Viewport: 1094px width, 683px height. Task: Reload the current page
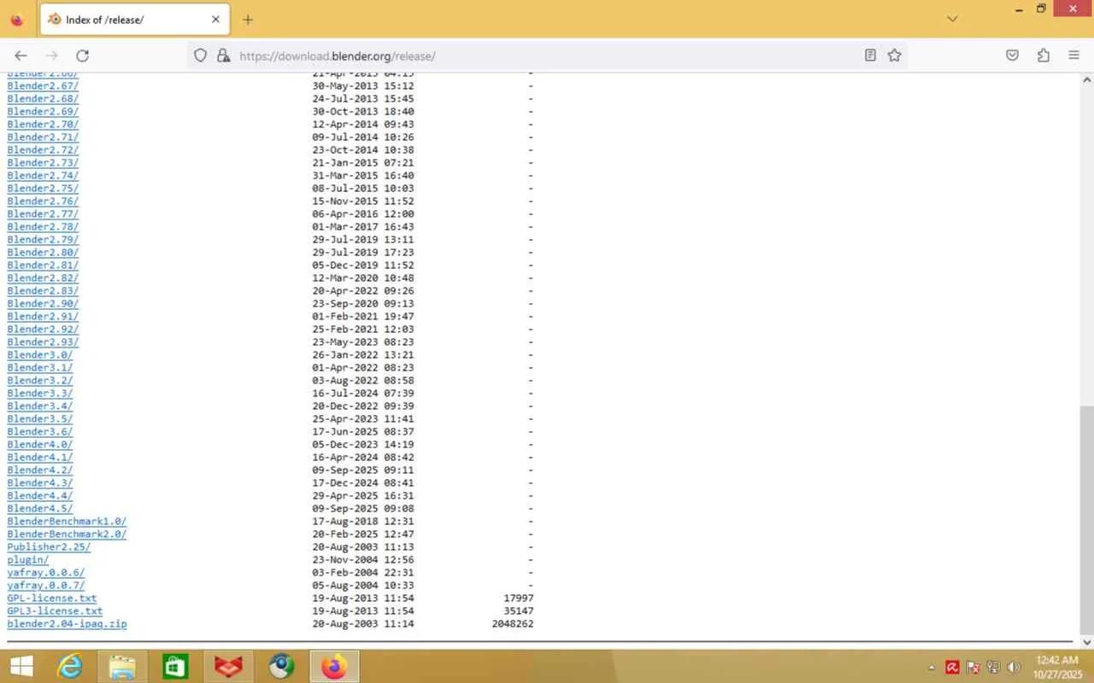[82, 55]
